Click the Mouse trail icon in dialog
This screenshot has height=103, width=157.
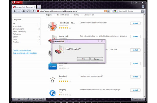[x=59, y=49]
